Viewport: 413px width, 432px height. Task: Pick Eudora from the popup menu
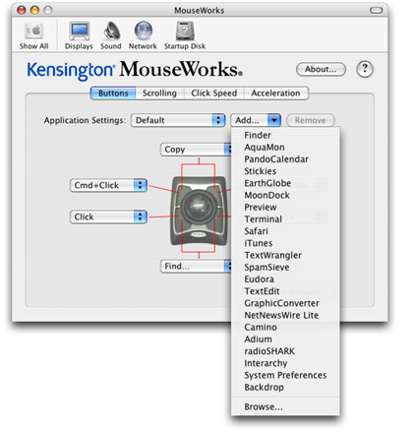point(285,279)
